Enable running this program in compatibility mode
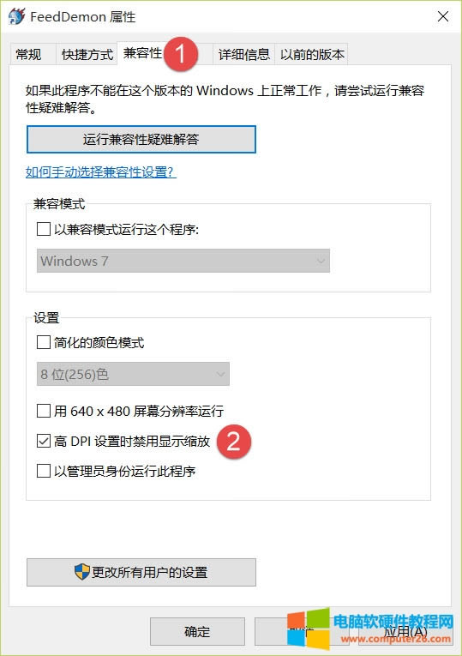The width and height of the screenshot is (462, 656). point(44,229)
